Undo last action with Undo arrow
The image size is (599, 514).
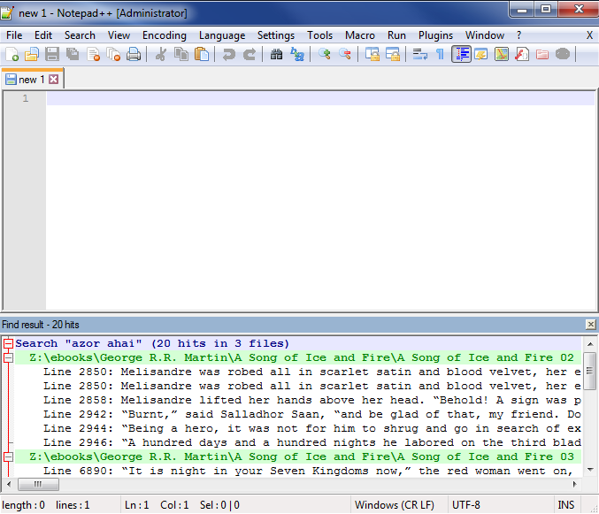pos(229,54)
